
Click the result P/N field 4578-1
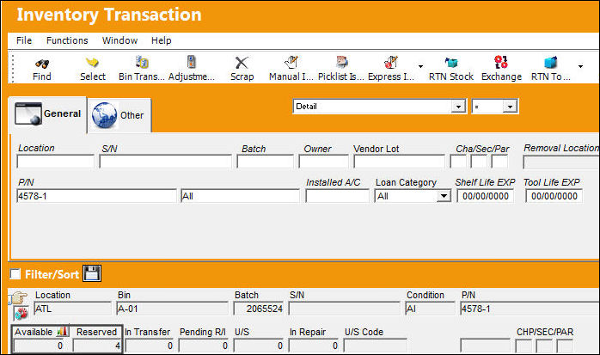tap(530, 309)
